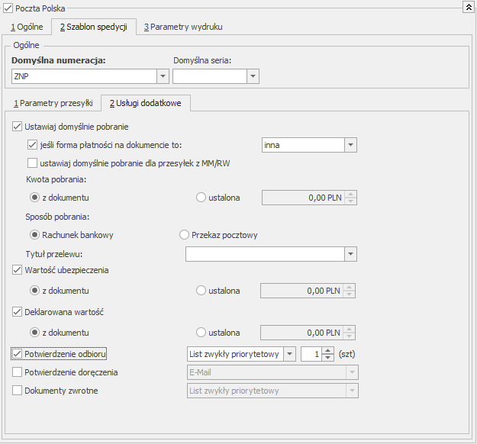Click the Deklarowana wartość amount field
This screenshot has width=477, height=444.
[301, 333]
